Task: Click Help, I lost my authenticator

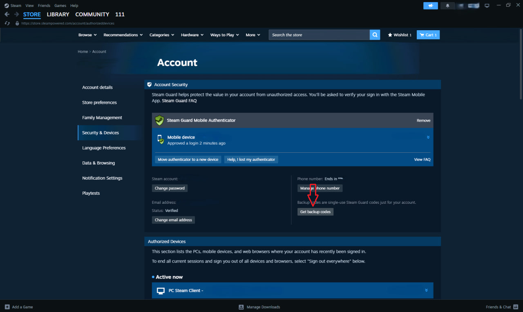Action: click(251, 159)
